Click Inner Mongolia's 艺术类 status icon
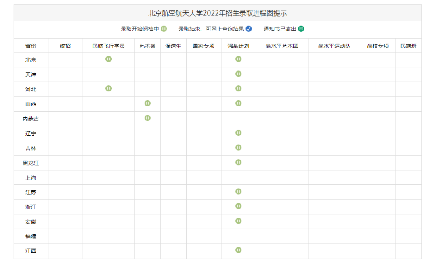Viewport: 436px width, 259px height. coord(147,118)
